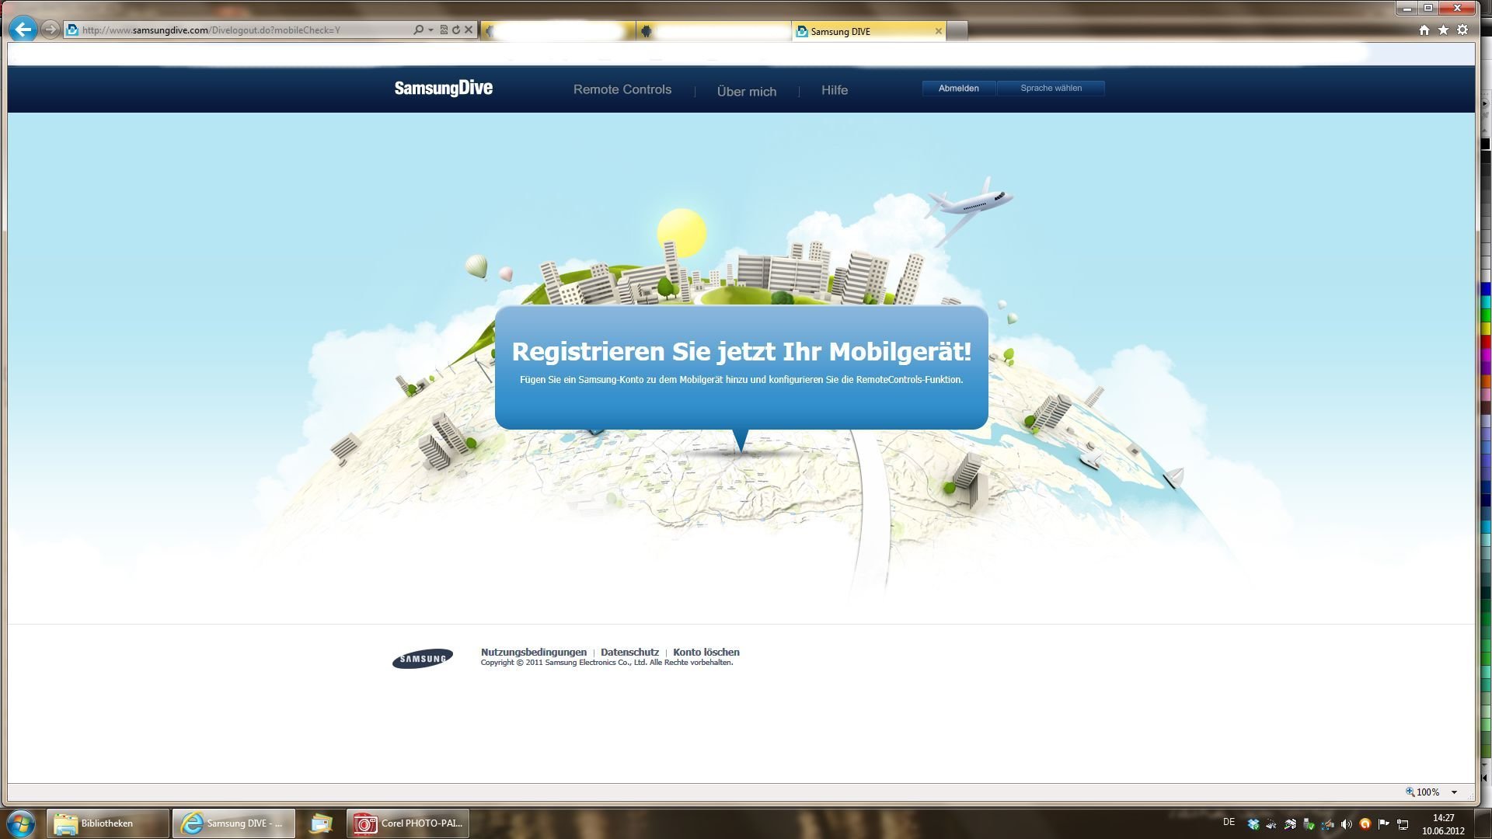Click the zoom level magnifier in status bar
The image size is (1492, 839).
point(1410,792)
